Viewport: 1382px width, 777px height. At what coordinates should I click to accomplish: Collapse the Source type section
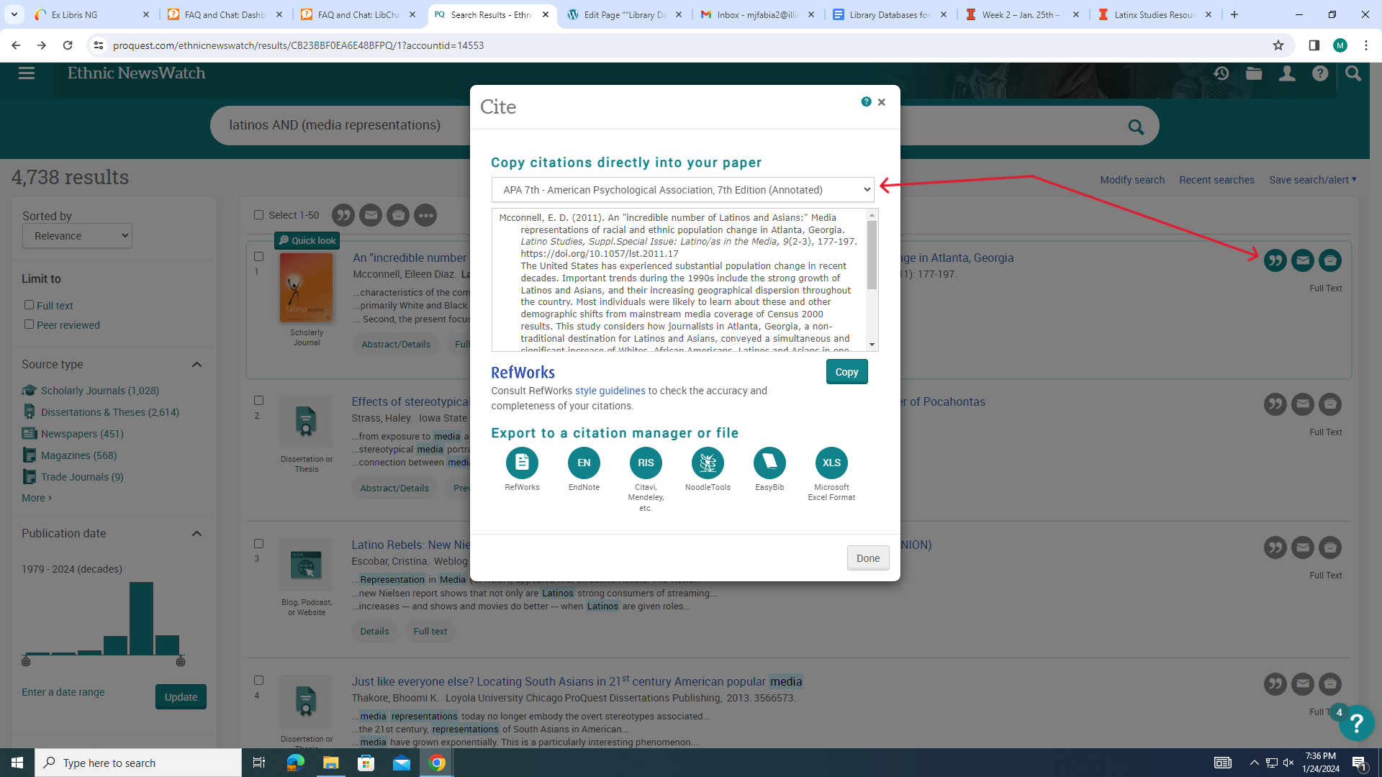tap(197, 365)
